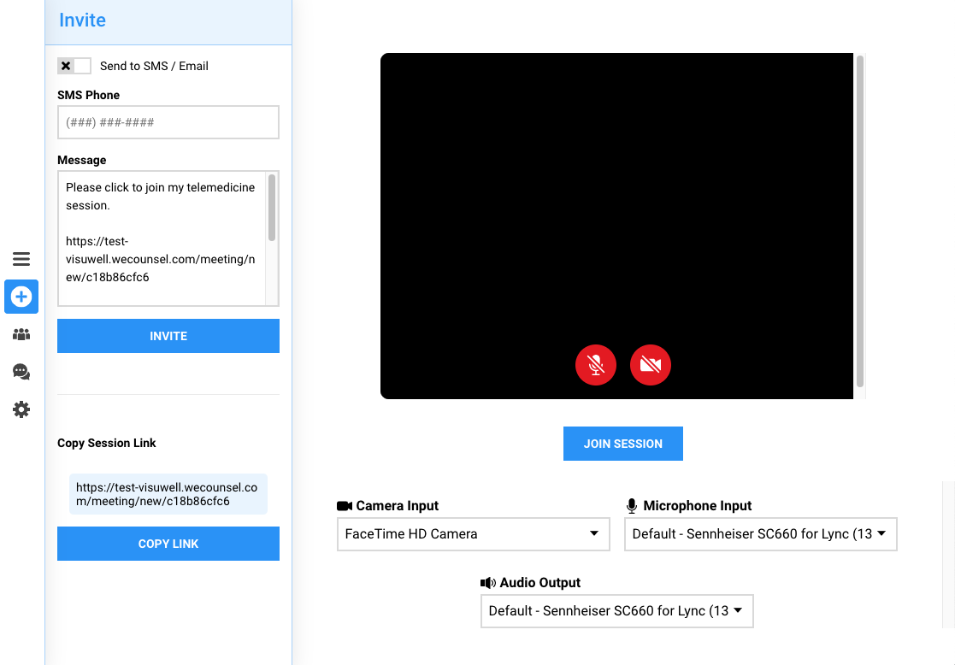This screenshot has height=665, width=955.
Task: Click the JOIN SESSION button
Action: tap(623, 444)
